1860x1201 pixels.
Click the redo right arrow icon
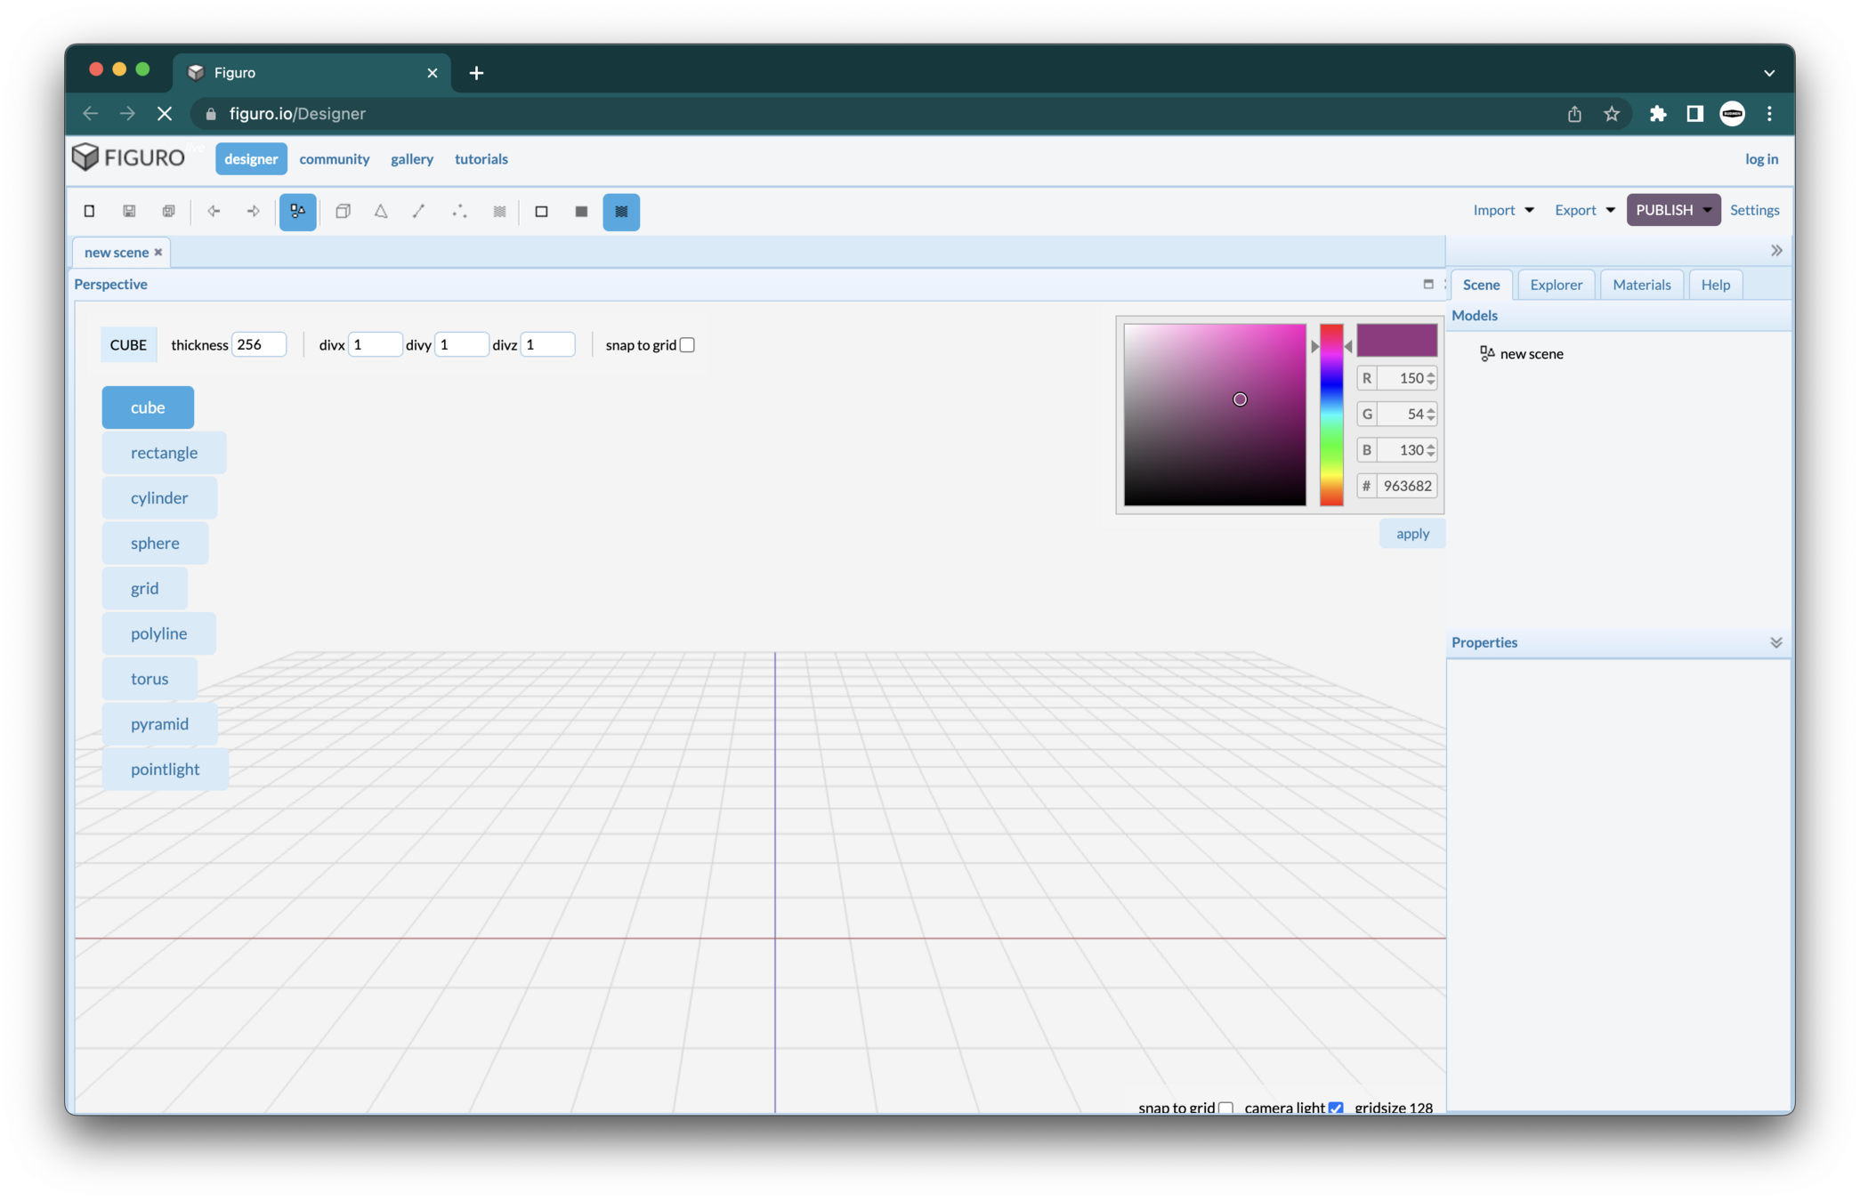[x=254, y=211]
